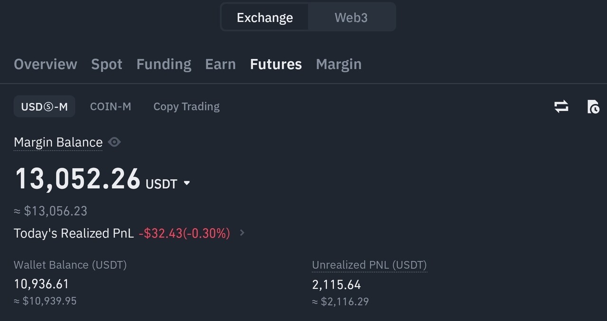This screenshot has height=321, width=607.
Task: Open the Overview tab
Action: pyautogui.click(x=46, y=64)
